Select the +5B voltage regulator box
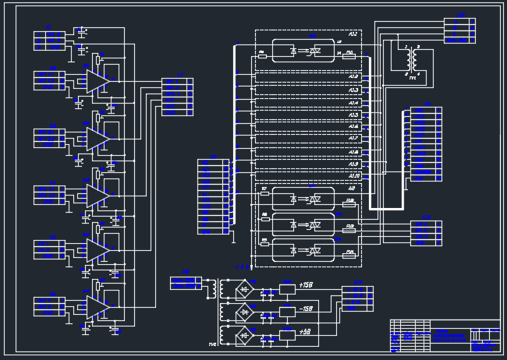This screenshot has width=507, height=360. pyautogui.click(x=288, y=335)
